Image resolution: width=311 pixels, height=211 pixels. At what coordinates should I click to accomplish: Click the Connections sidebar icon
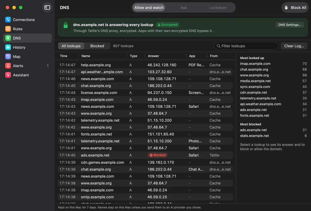8,20
